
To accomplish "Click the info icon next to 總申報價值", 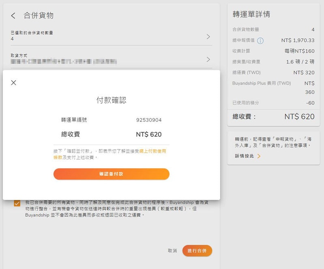I will [260, 40].
